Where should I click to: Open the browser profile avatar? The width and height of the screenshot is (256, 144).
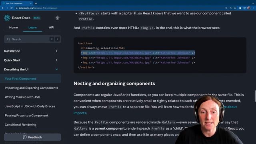coord(249,8)
